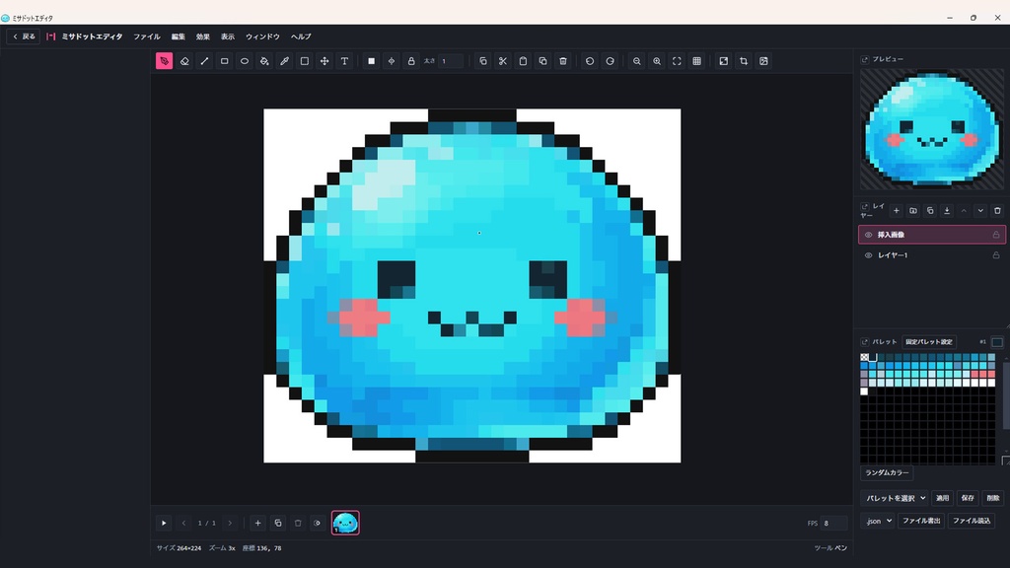This screenshot has height=568, width=1010.
Task: Delete the selected layer
Action: 997,211
